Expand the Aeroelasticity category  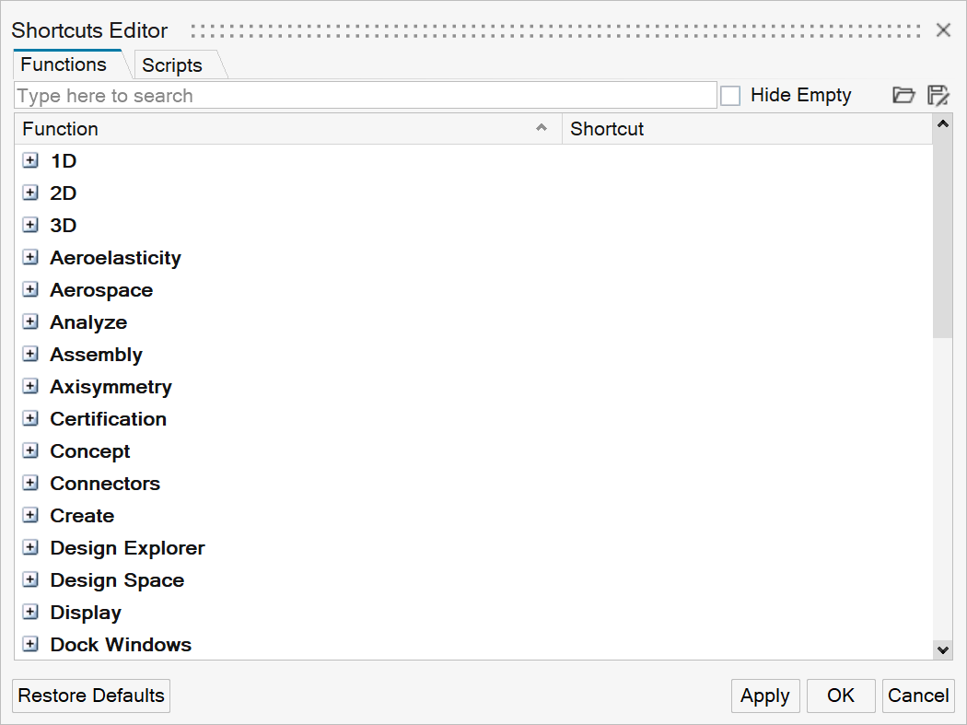[x=30, y=258]
